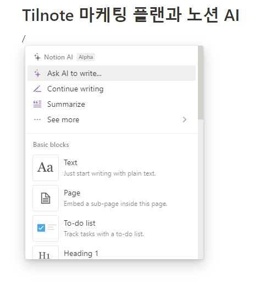Click the slash command text line
The height and width of the screenshot is (289, 260).
click(x=24, y=39)
